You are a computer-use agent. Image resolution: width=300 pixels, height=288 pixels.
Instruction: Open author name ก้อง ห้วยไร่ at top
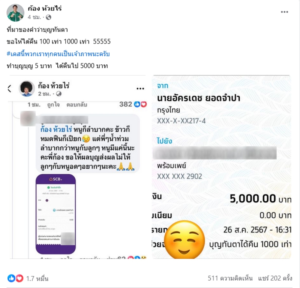point(45,8)
